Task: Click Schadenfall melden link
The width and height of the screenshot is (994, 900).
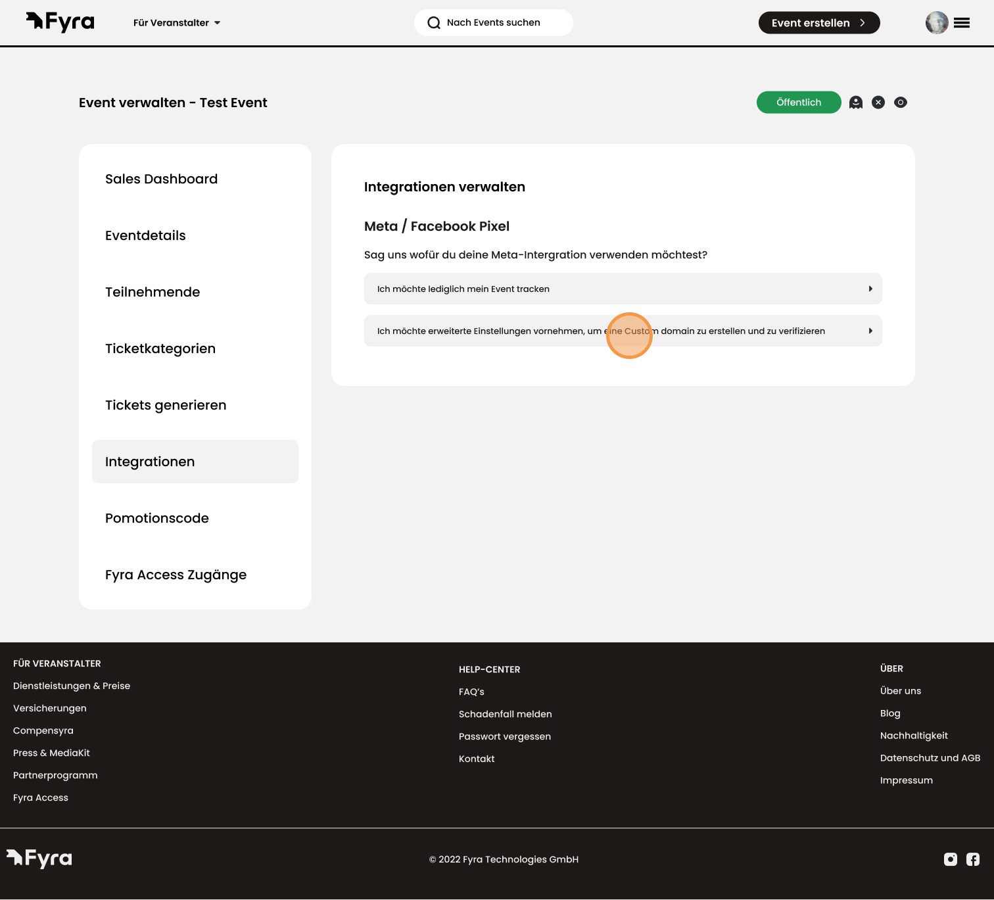Action: pyautogui.click(x=506, y=714)
